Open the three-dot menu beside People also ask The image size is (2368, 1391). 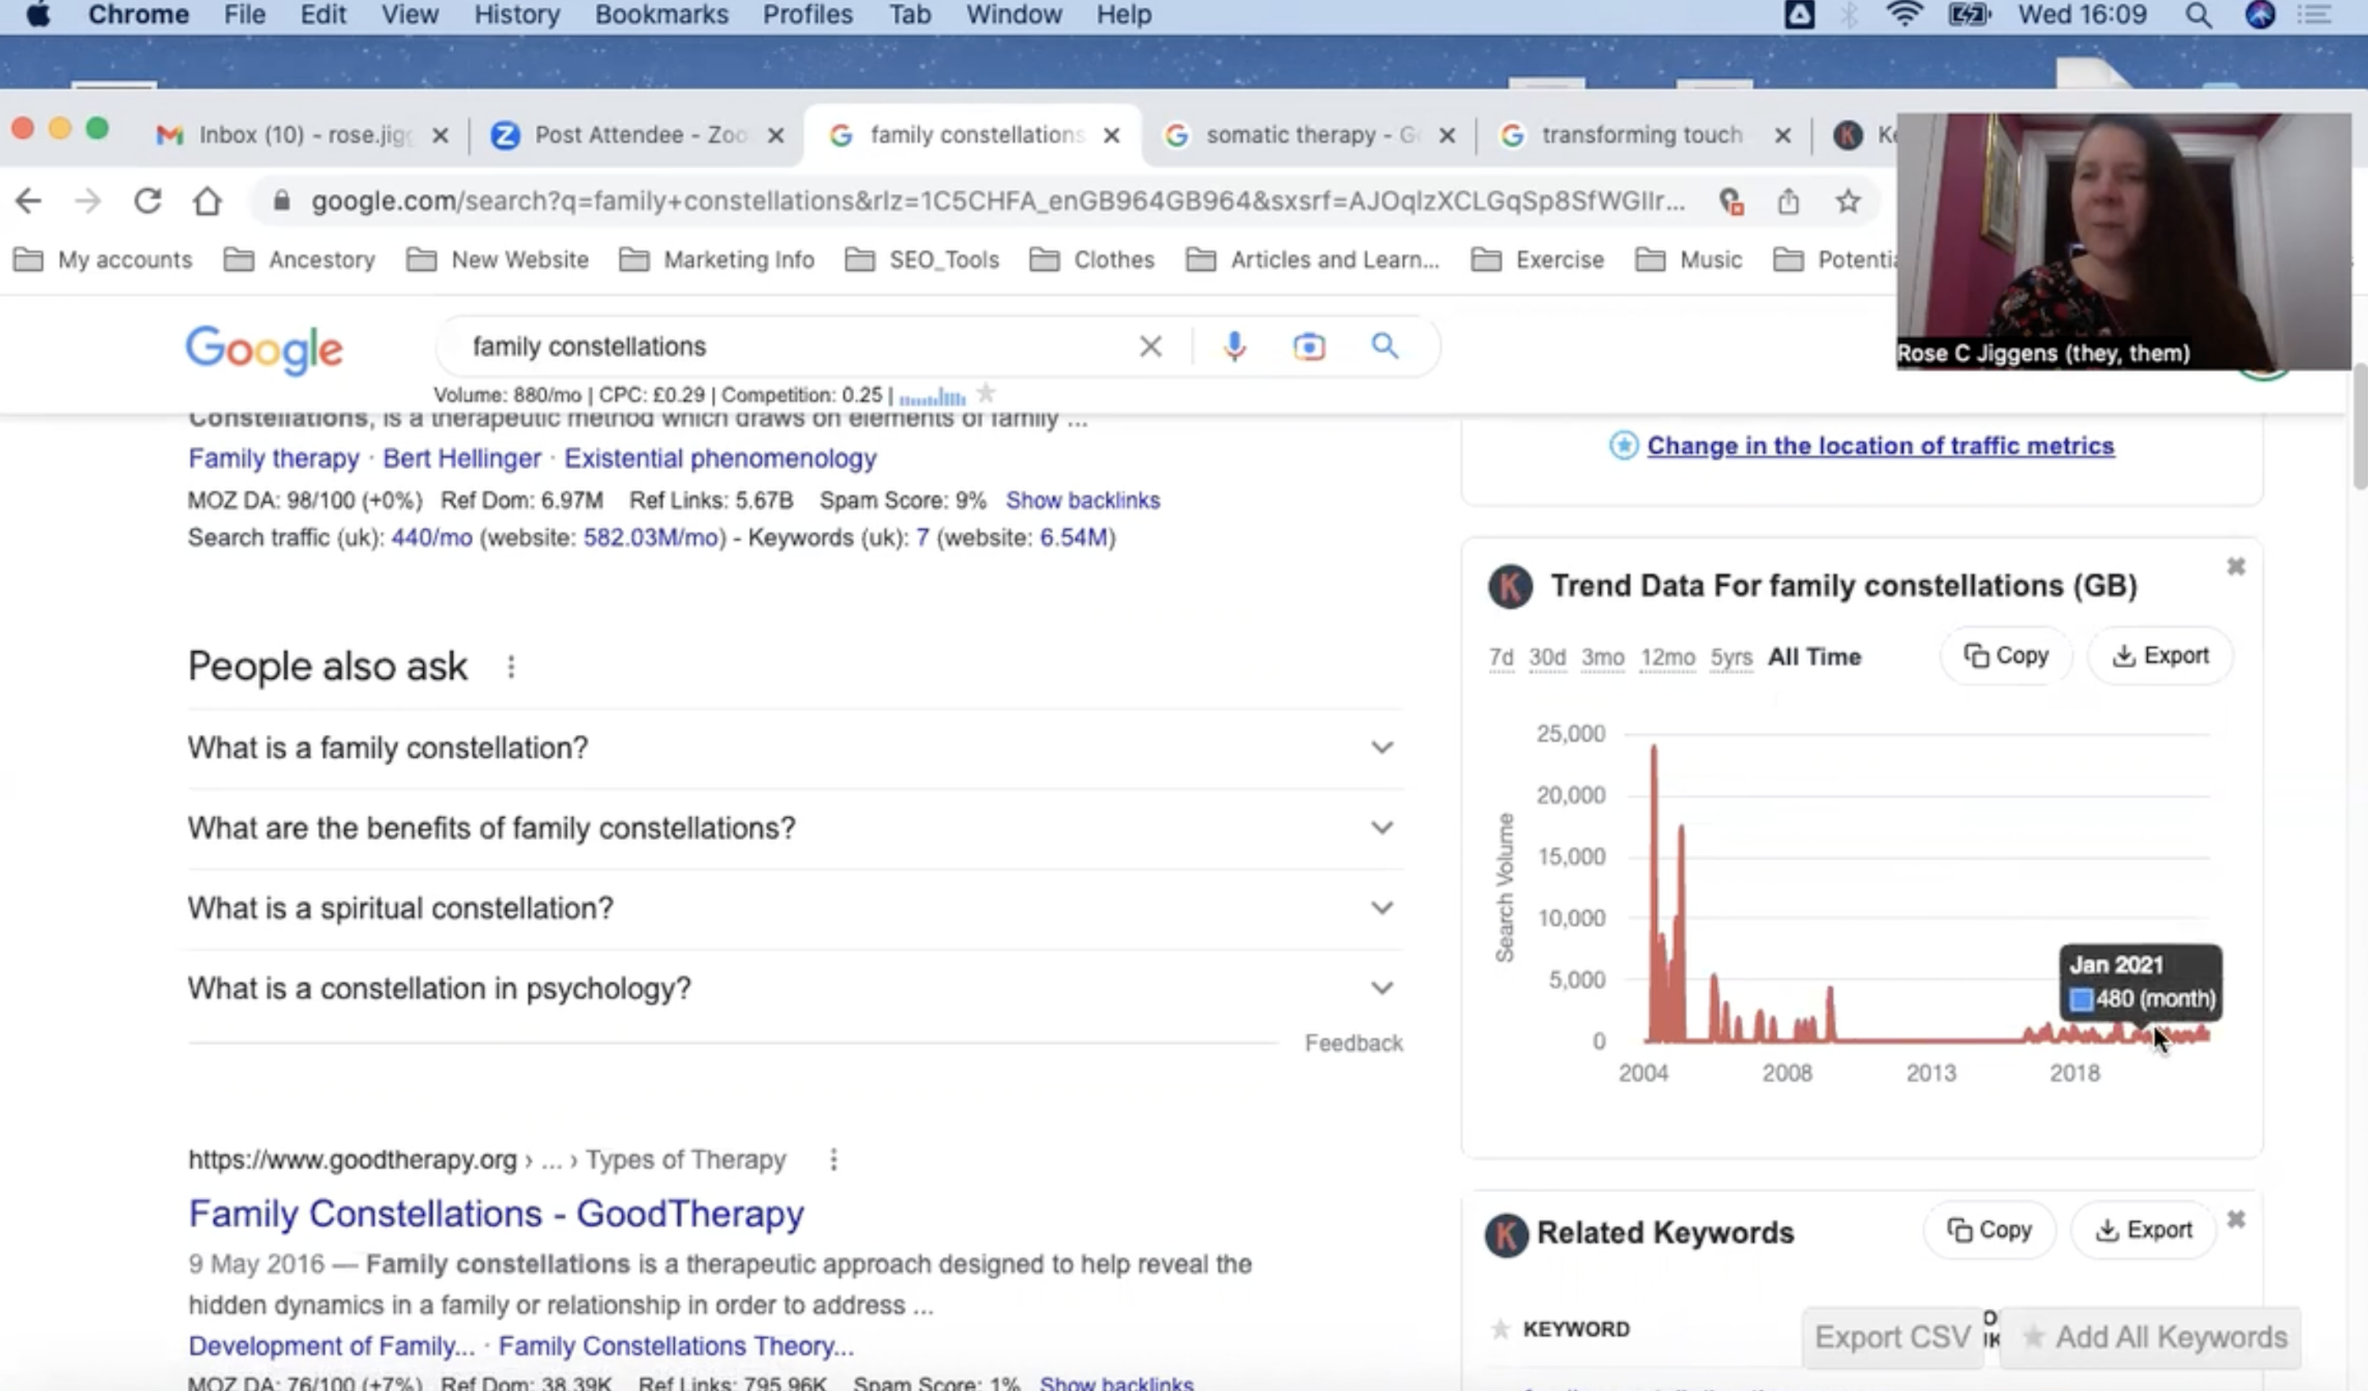(511, 666)
